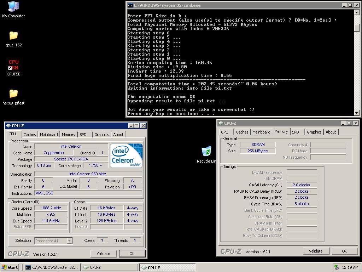
Task: Open Caches tab in left CPU-Z window
Action: coord(30,134)
